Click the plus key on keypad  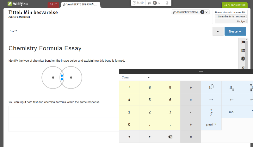pyautogui.click(x=191, y=125)
